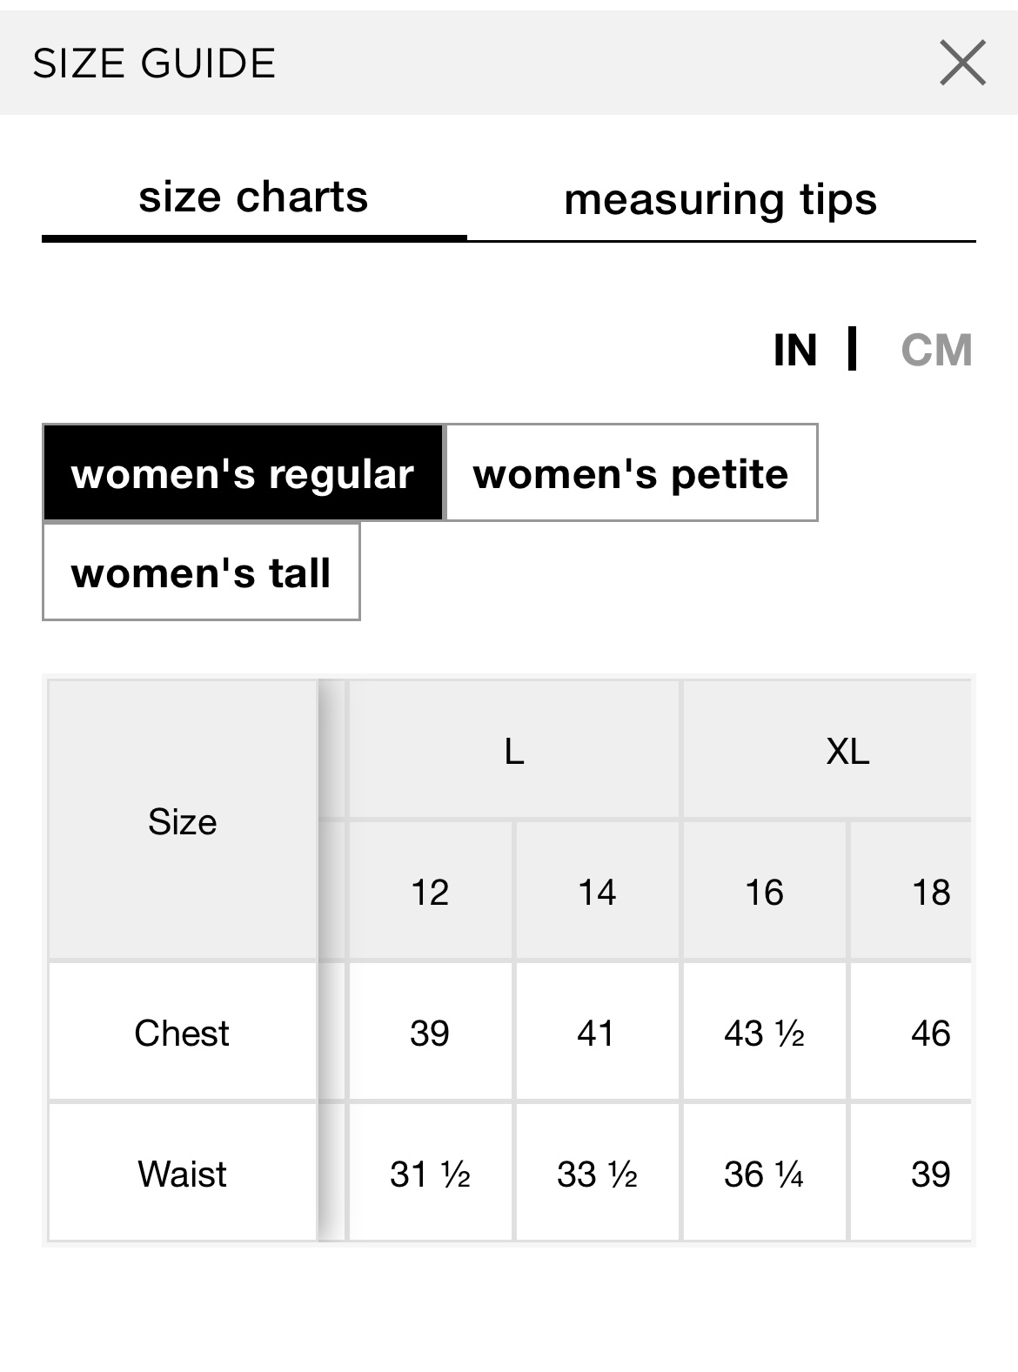The width and height of the screenshot is (1018, 1372).
Task: Click the Size header cell
Action: [x=182, y=820]
